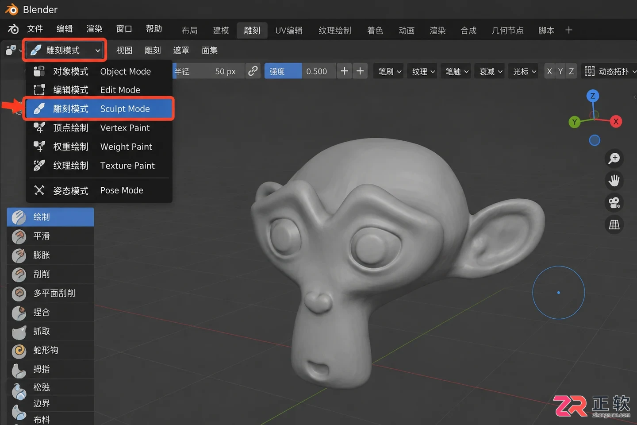Enable 动态拓扑 dynamic topology
This screenshot has width=637, height=425.
pos(610,71)
